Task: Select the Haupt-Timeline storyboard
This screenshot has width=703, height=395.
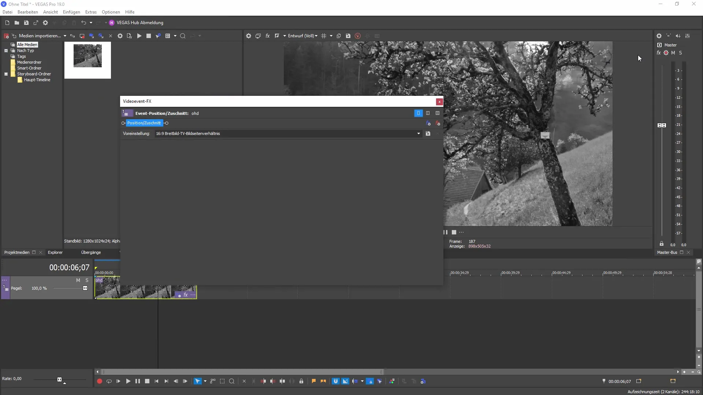Action: (x=37, y=80)
